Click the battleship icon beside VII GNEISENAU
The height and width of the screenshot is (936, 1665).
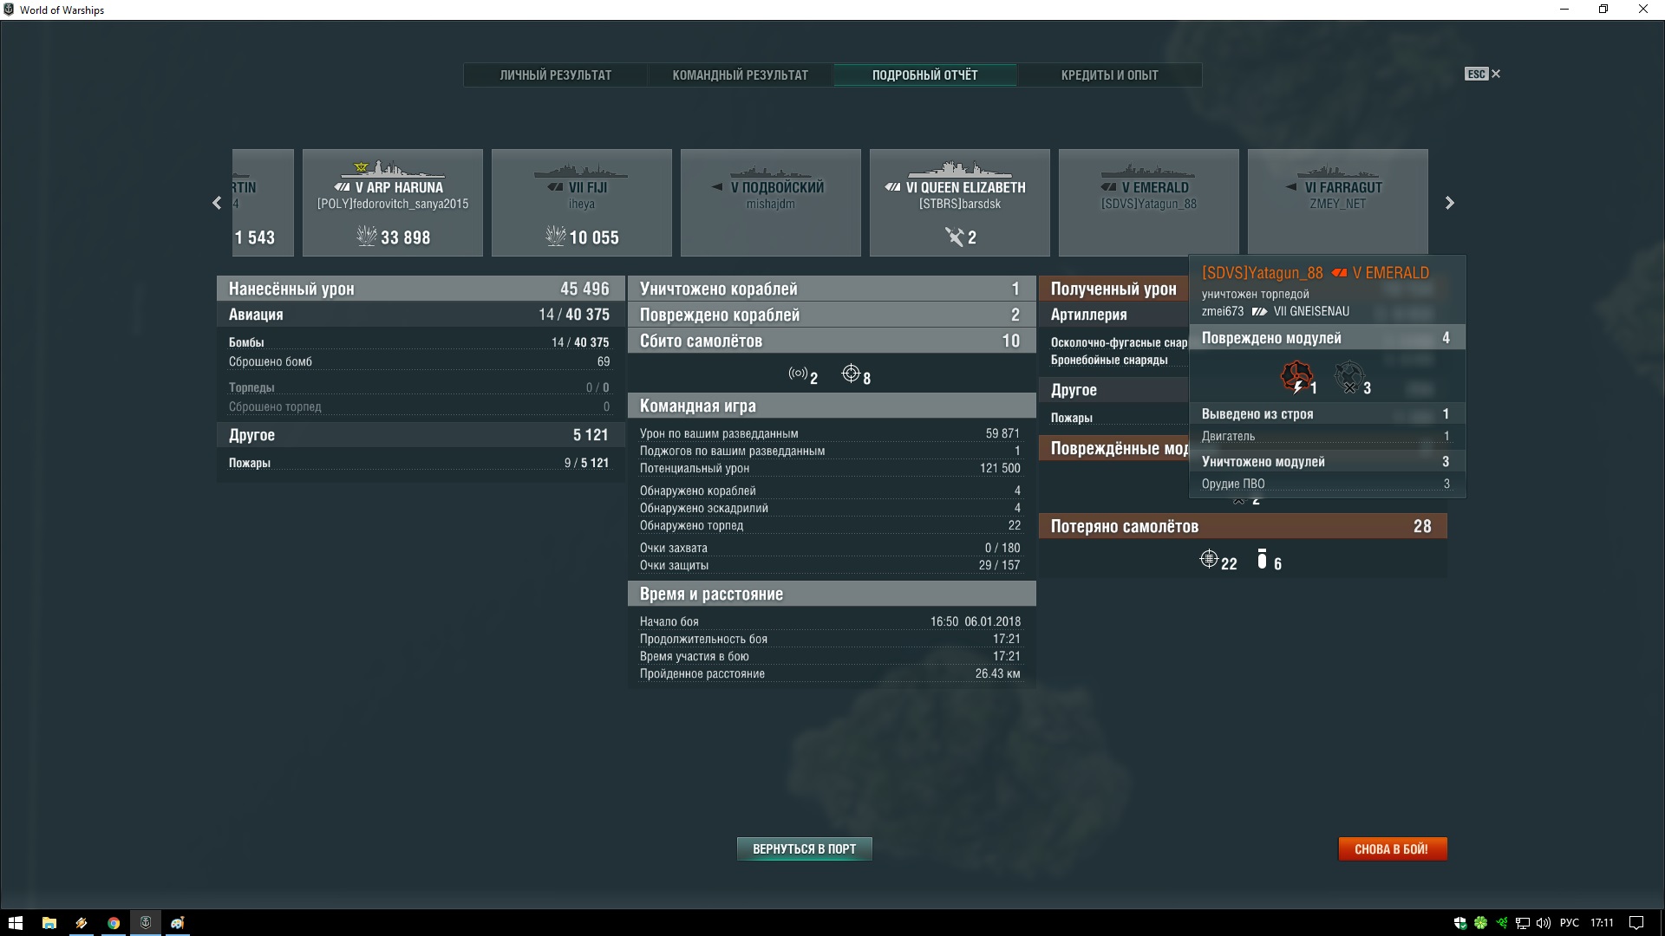(1259, 312)
